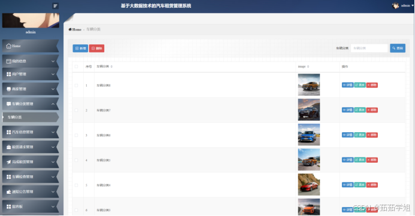Sort by the image column arrows

pyautogui.click(x=308, y=66)
